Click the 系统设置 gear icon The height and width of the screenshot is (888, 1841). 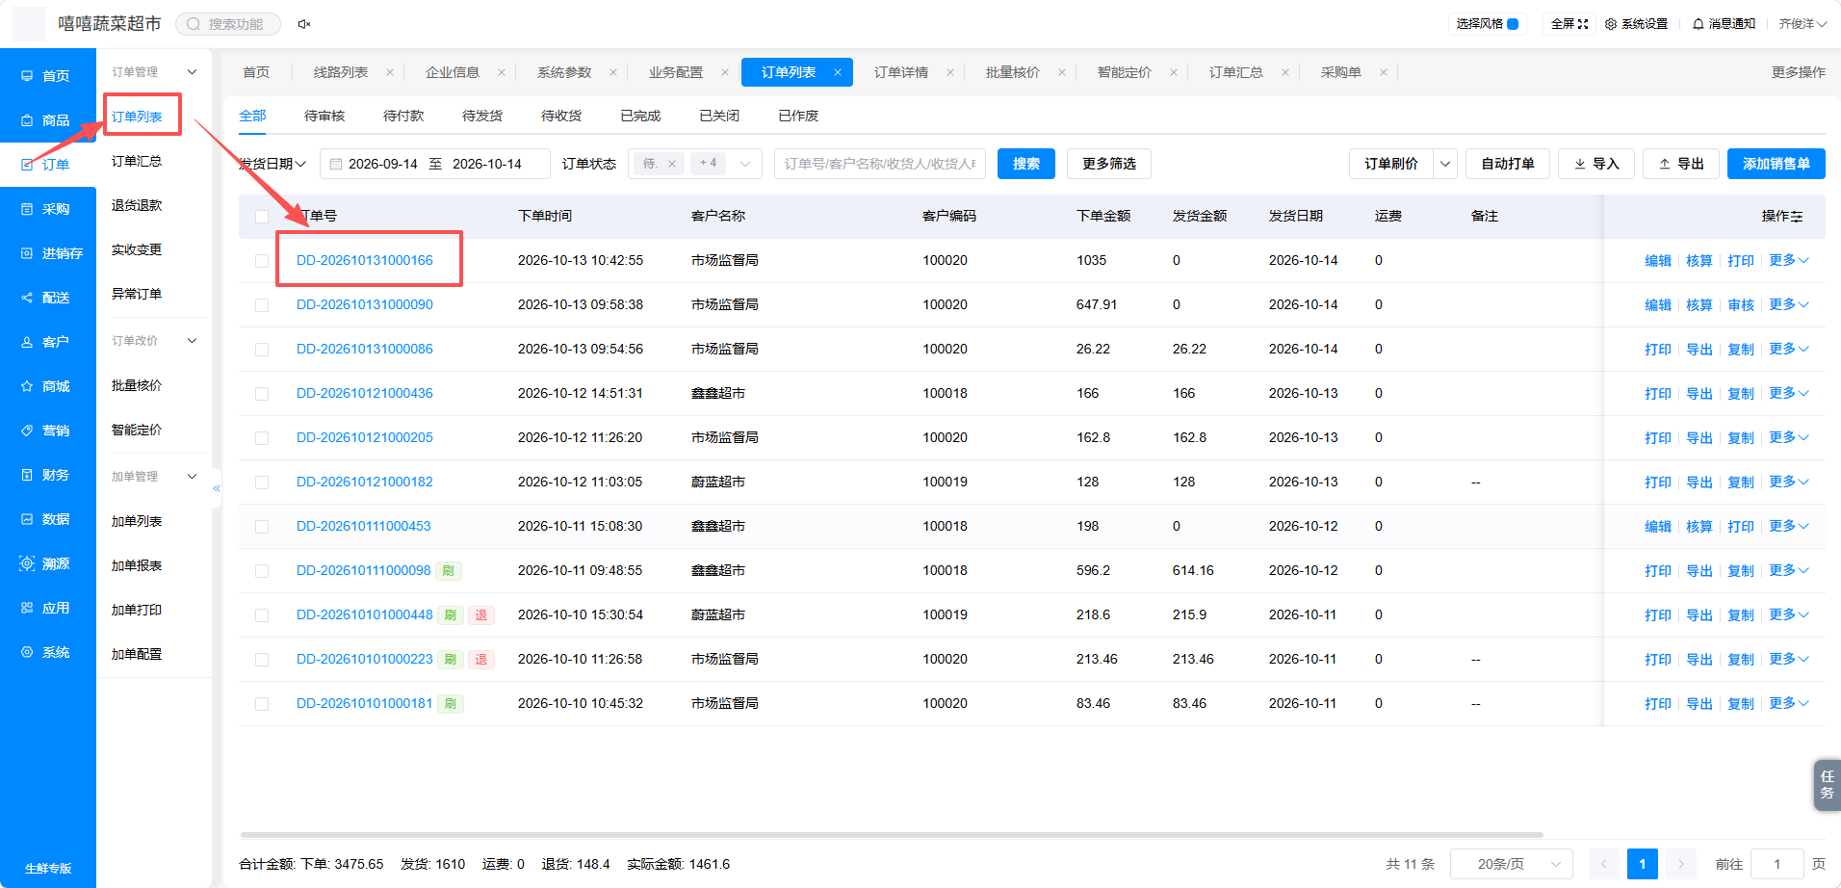(x=1611, y=24)
